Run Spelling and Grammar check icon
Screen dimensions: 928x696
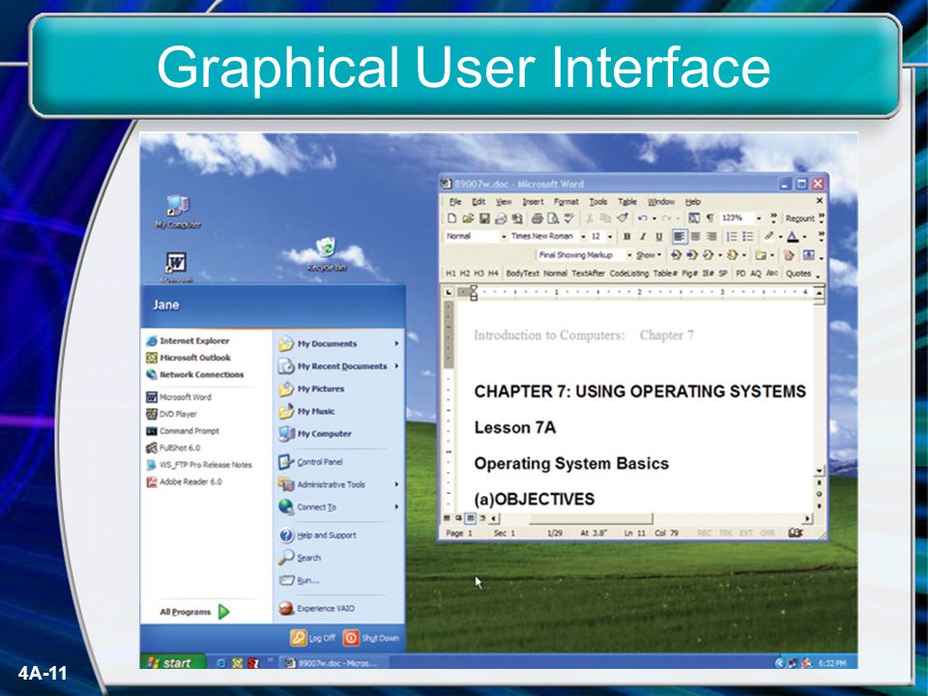tap(568, 218)
